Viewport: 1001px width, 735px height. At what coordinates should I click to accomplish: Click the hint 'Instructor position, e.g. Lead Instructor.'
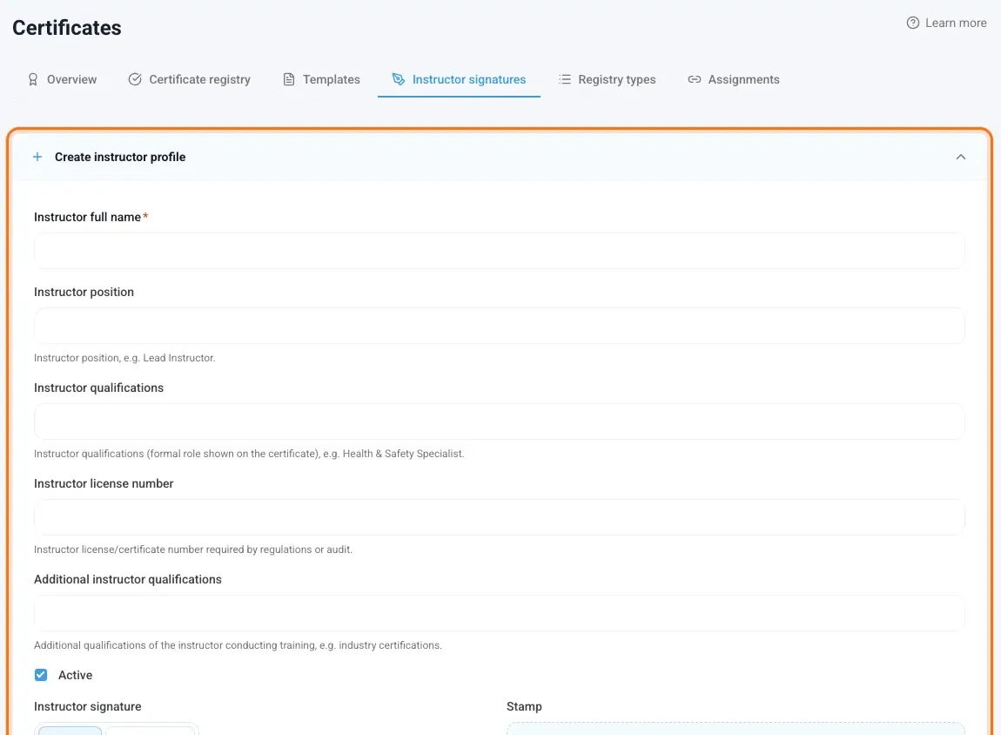pos(124,358)
